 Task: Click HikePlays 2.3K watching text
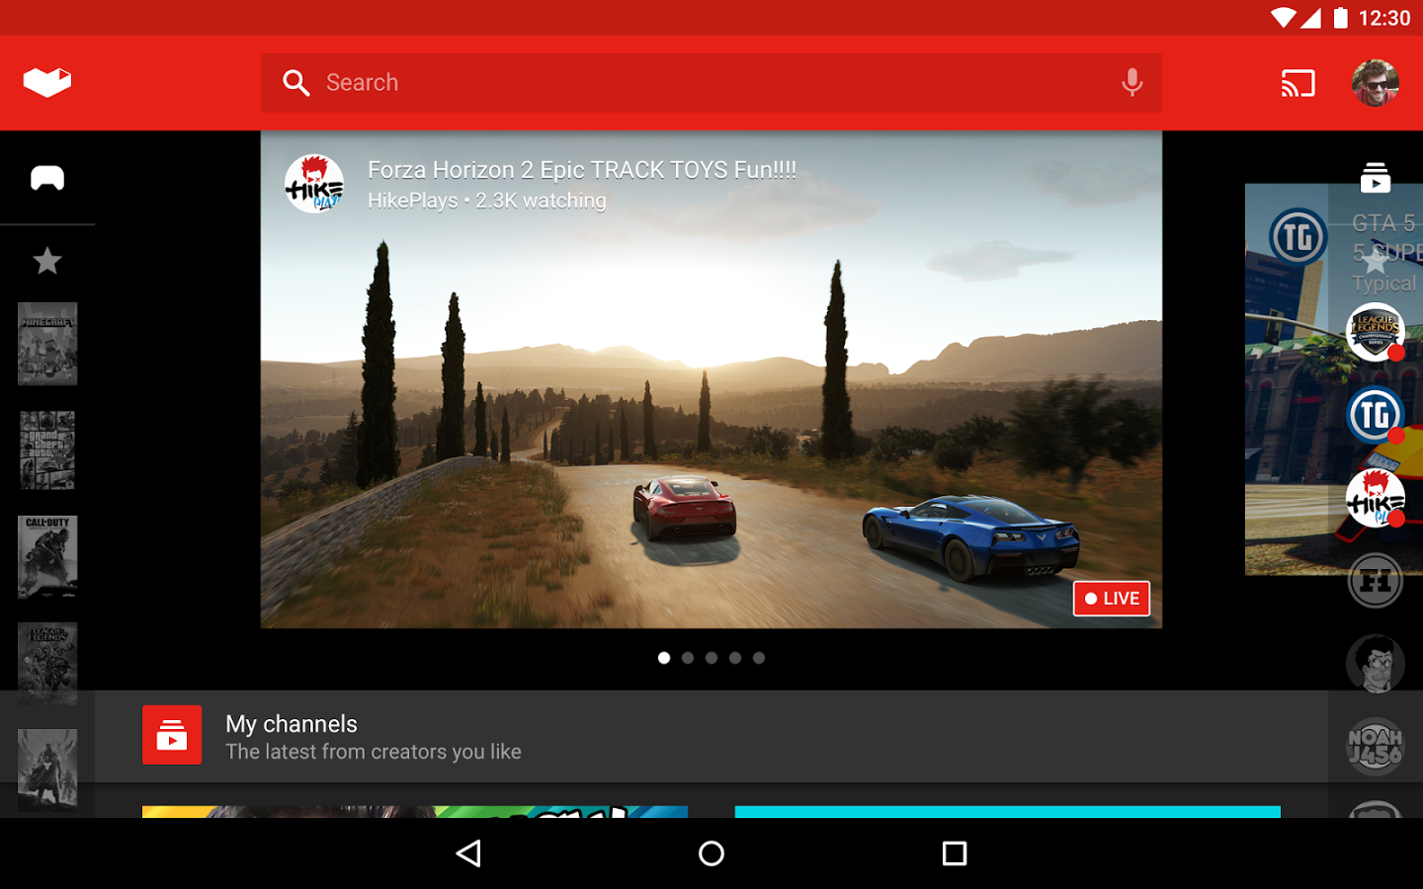click(487, 201)
